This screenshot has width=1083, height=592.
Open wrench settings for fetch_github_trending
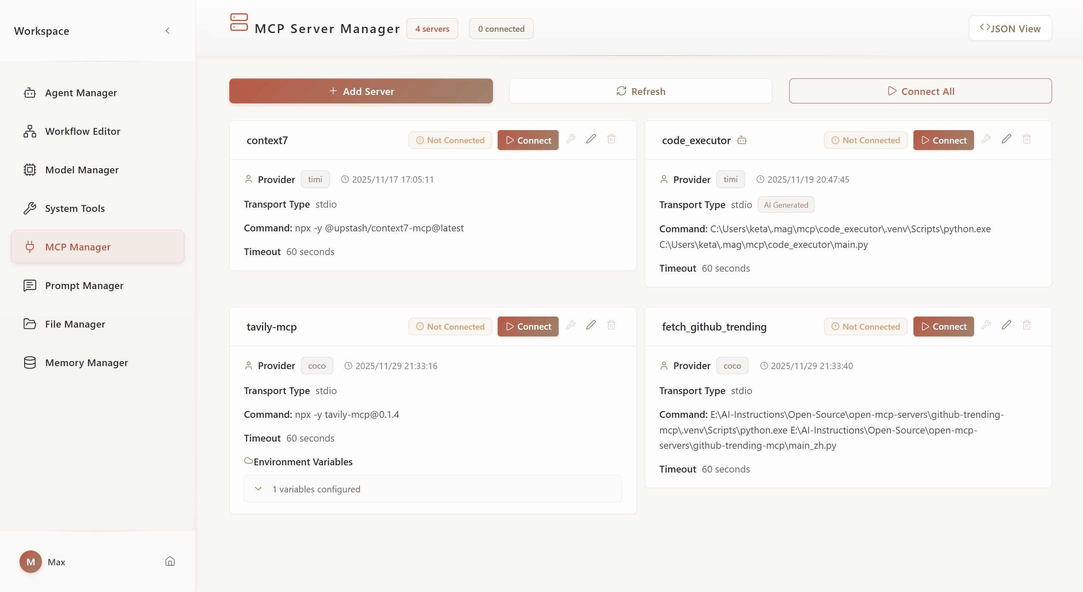tap(986, 325)
